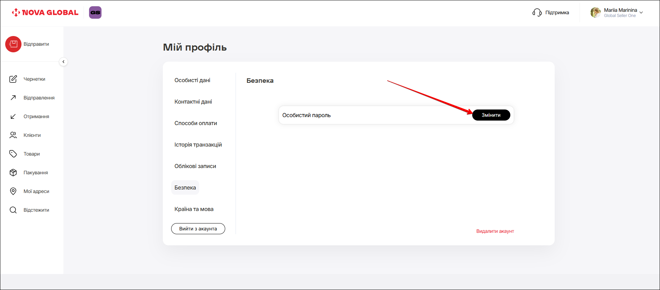660x290 pixels.
Task: Click the purple GS badge icon
Action: tap(95, 12)
